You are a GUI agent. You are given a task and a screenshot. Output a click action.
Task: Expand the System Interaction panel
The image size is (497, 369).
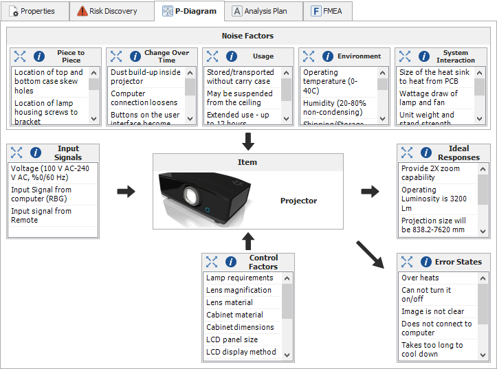pyautogui.click(x=405, y=56)
